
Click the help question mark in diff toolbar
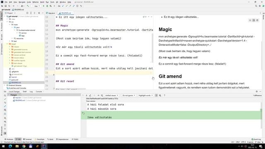(164, 96)
